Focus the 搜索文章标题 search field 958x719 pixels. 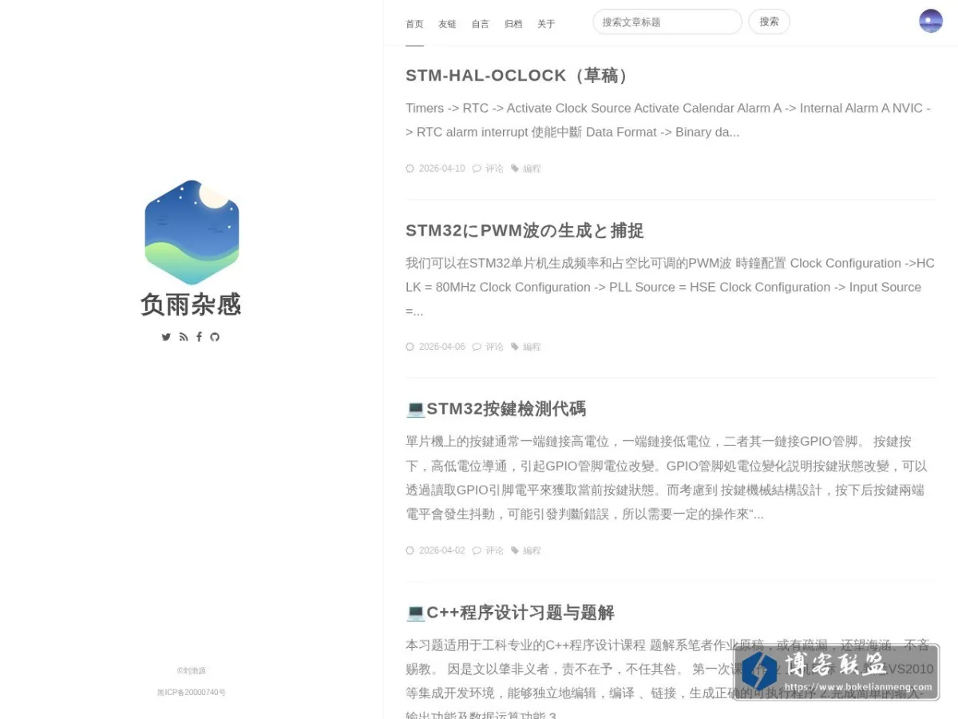coord(667,22)
